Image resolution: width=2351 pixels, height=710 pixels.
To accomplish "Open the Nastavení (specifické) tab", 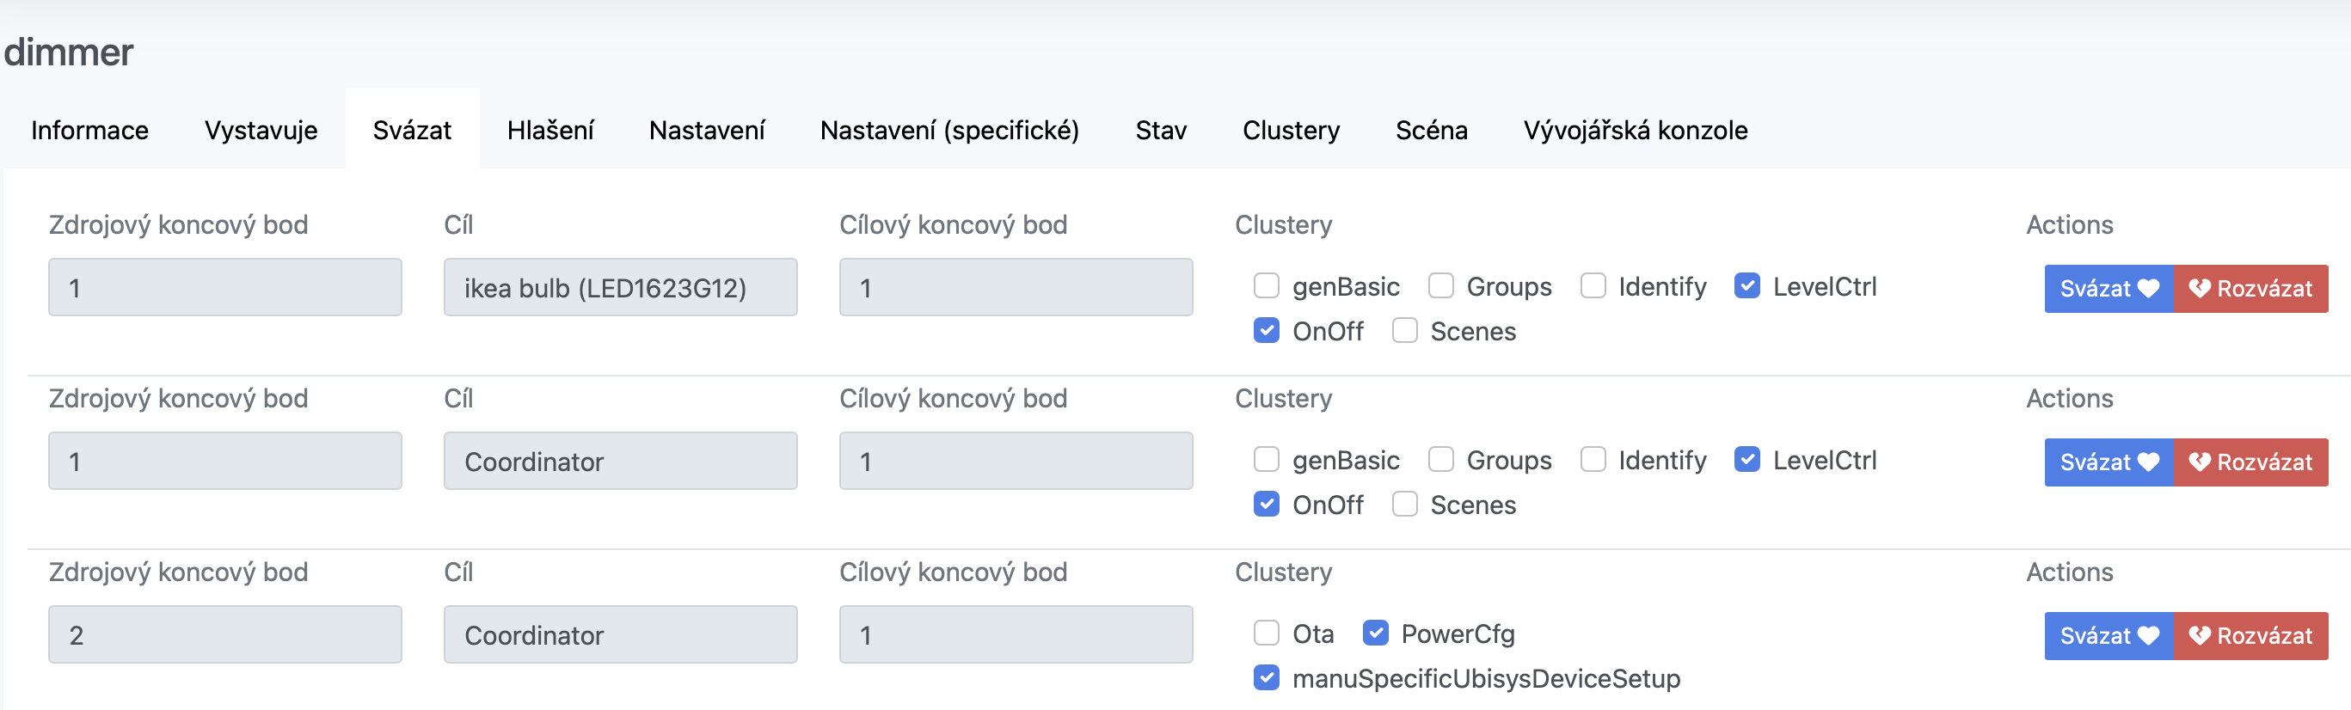I will tap(949, 130).
